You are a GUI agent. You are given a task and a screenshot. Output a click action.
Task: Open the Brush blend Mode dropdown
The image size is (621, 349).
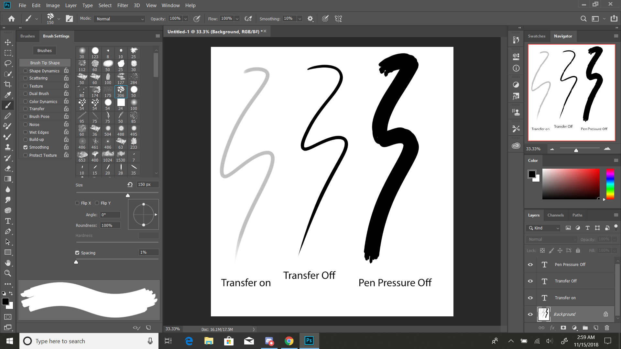[x=119, y=18]
